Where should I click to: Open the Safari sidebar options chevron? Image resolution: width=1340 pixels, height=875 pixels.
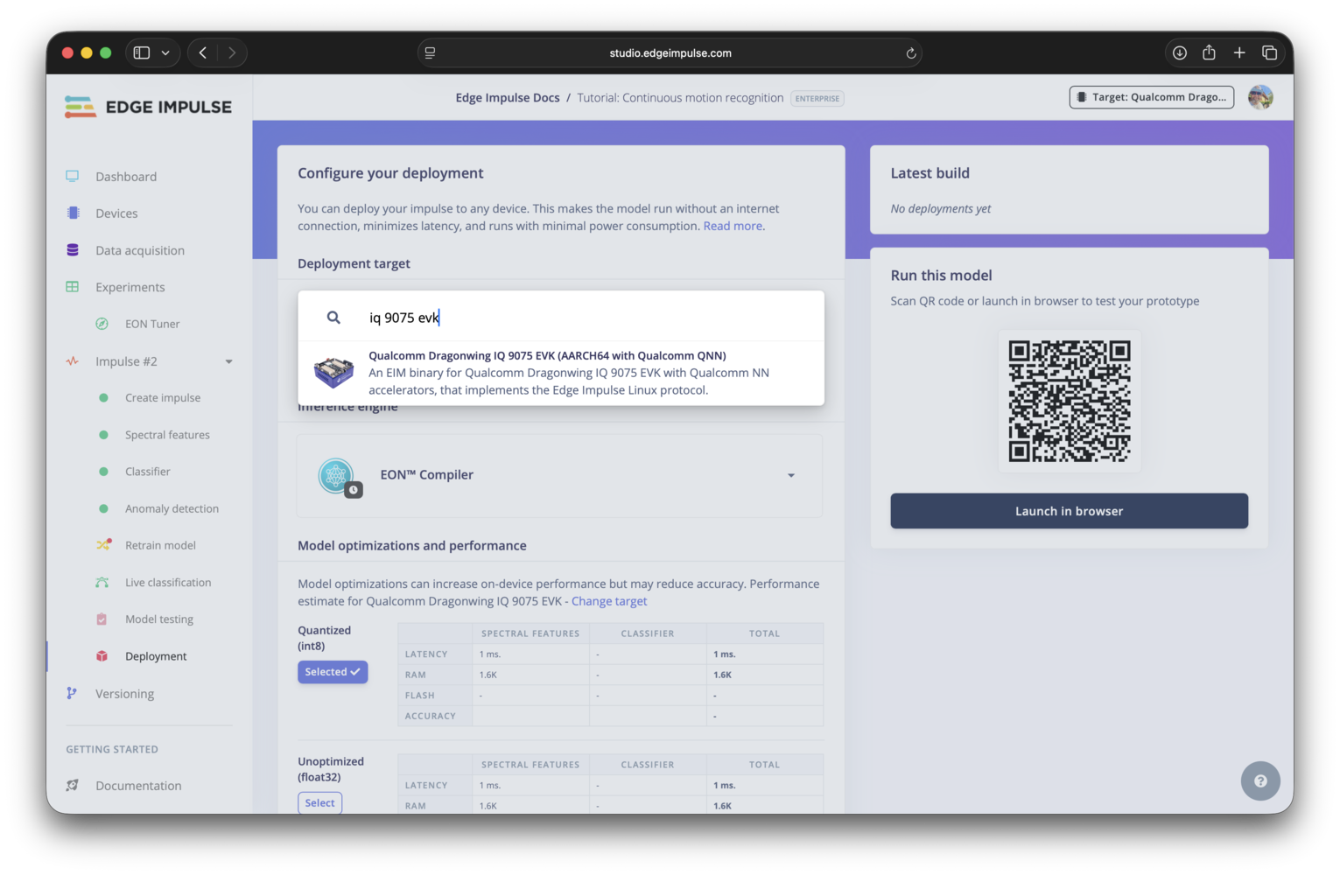(165, 52)
